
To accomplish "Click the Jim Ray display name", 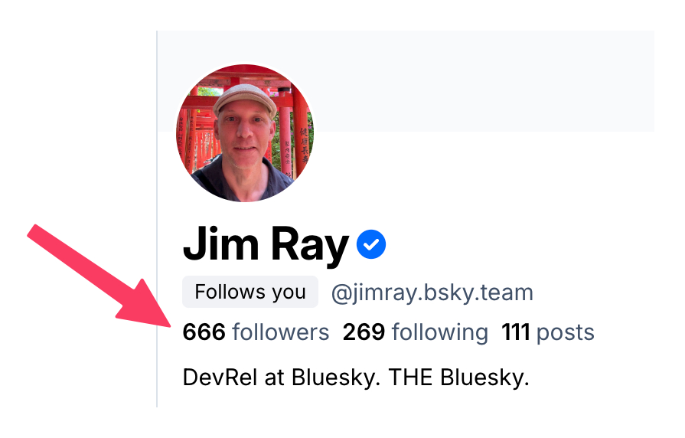I will [266, 245].
